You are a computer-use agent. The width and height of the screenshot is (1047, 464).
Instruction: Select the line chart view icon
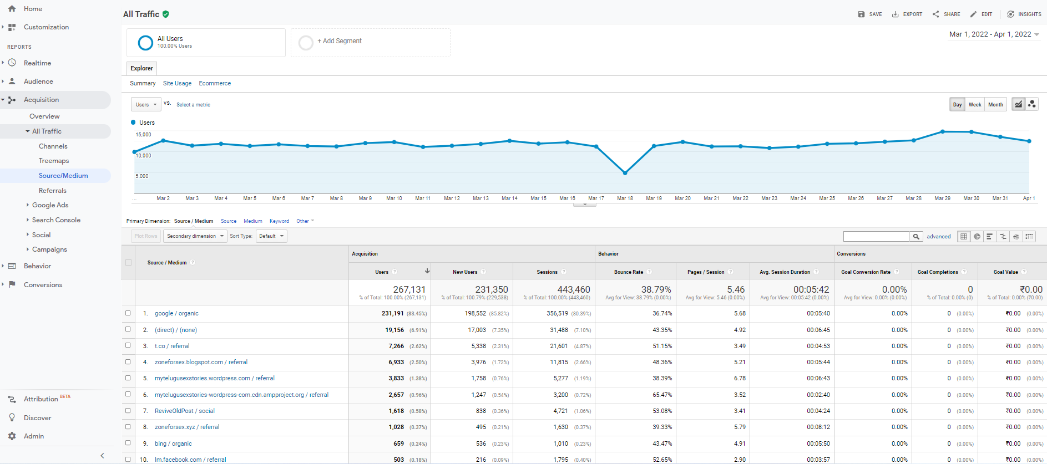pyautogui.click(x=1018, y=104)
